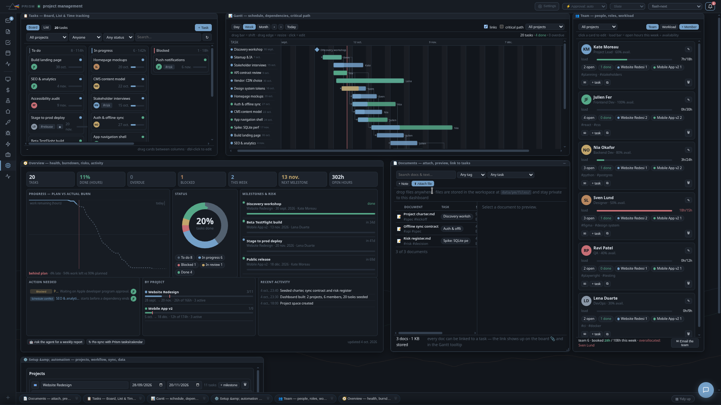Screen dimensions: 721x405
Task: Switch Team panel to Workload view
Action: tap(669, 27)
